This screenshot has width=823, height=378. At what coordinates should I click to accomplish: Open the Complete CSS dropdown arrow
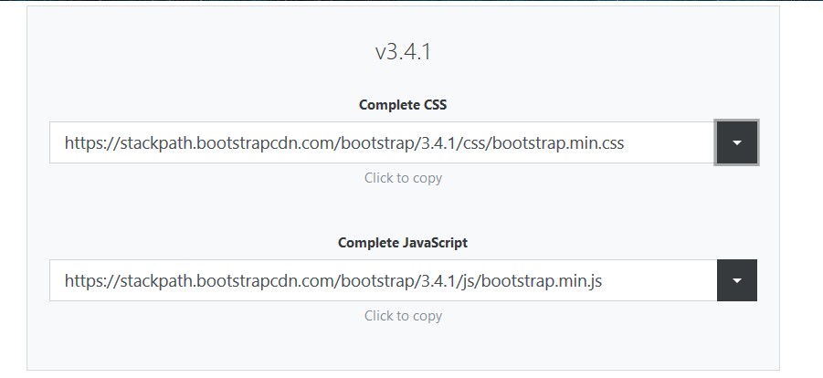(x=736, y=142)
